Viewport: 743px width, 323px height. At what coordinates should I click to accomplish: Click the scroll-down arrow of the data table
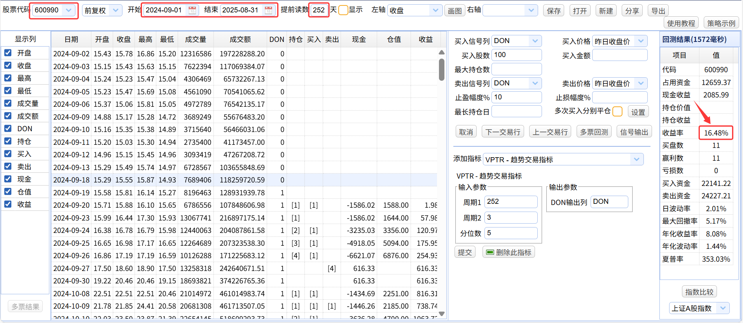(442, 314)
